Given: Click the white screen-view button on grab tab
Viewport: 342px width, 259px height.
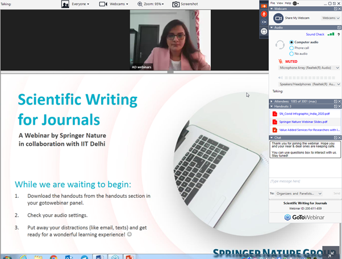Looking at the screenshot, I should [264, 31].
